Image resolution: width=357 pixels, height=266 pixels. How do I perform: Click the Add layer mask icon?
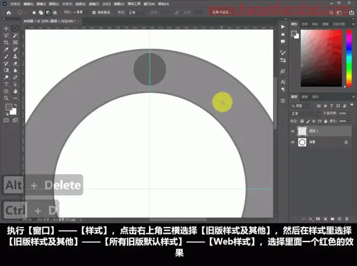click(318, 219)
